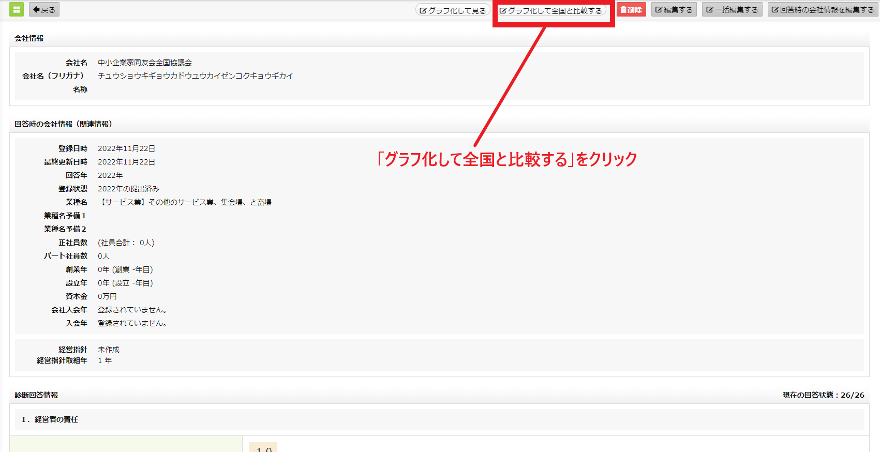Click グラフ化して全国と比較する button

(551, 10)
